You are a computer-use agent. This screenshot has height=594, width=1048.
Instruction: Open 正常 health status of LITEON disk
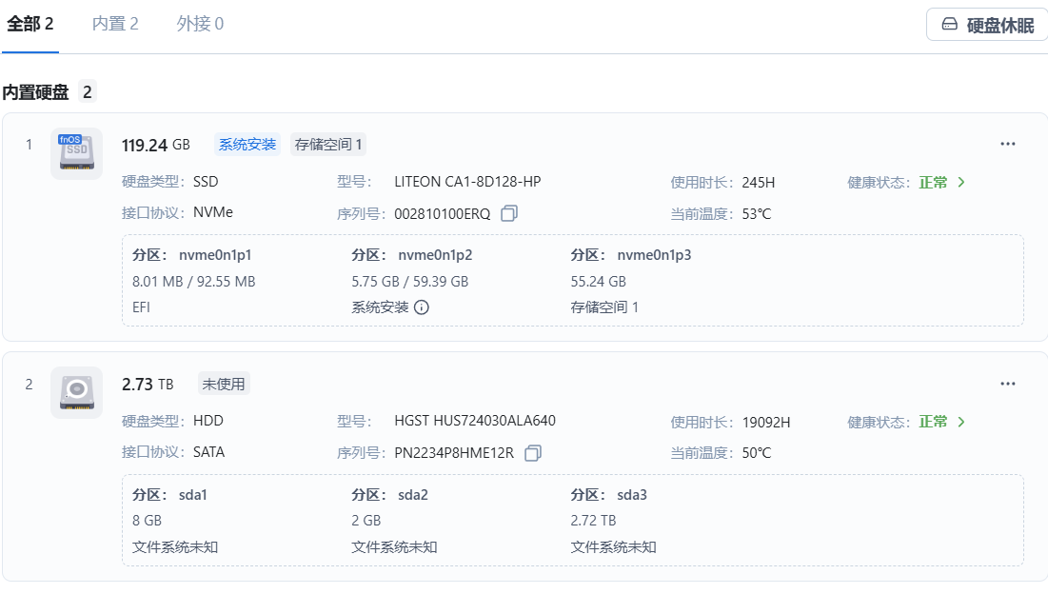[933, 183]
